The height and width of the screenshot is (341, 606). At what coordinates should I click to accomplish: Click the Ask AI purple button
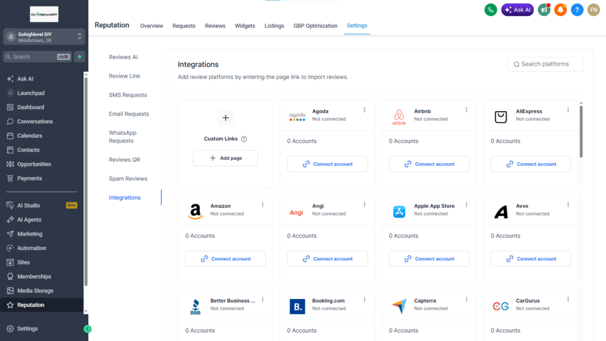click(x=517, y=9)
